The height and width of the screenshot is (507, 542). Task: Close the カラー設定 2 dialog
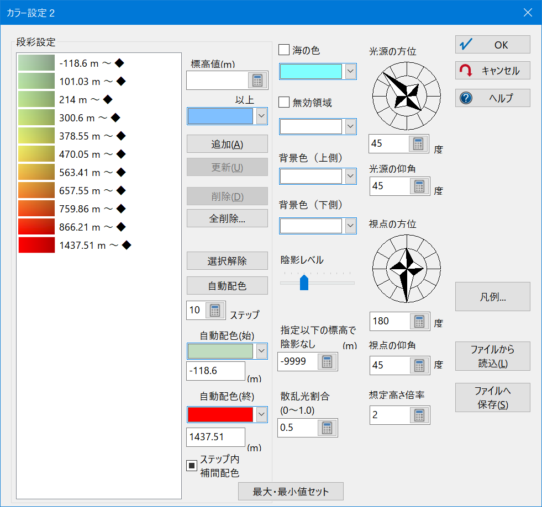point(528,13)
